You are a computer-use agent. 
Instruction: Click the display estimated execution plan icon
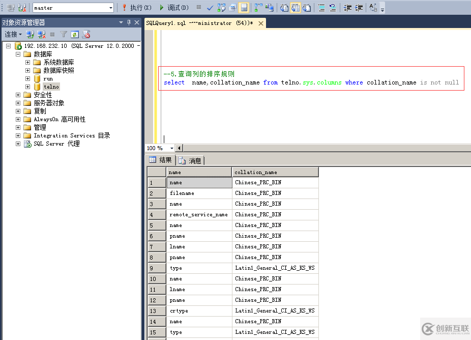221,8
